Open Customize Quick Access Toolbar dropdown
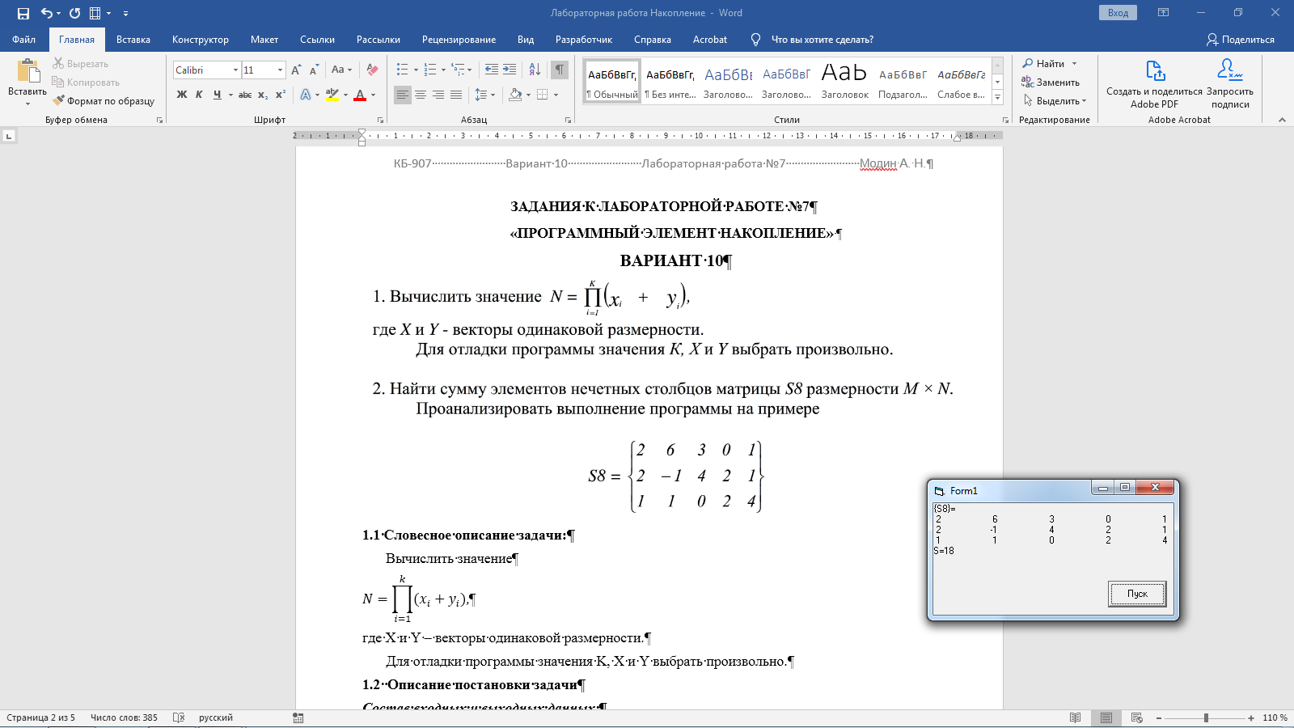The width and height of the screenshot is (1294, 728). [x=125, y=13]
